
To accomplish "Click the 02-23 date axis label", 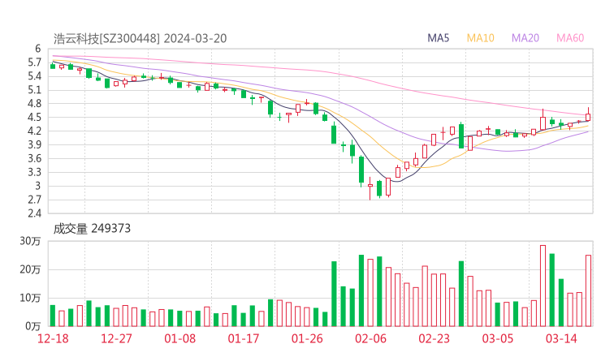I will (434, 338).
